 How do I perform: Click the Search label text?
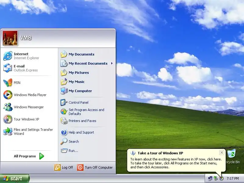tap(74, 142)
